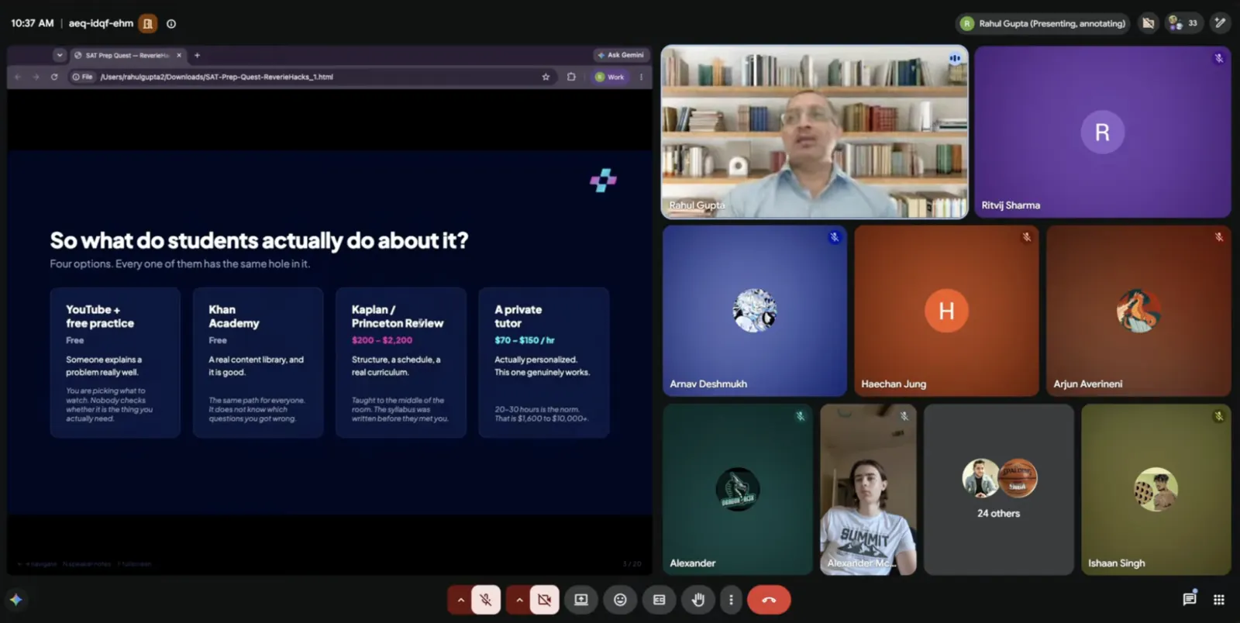Select the SAT Prep Quest browser tab
The width and height of the screenshot is (1240, 623).
(x=127, y=55)
